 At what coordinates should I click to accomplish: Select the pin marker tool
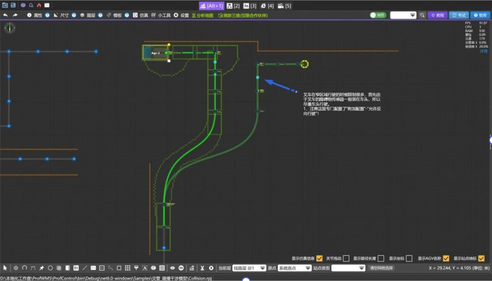pyautogui.click(x=42, y=268)
